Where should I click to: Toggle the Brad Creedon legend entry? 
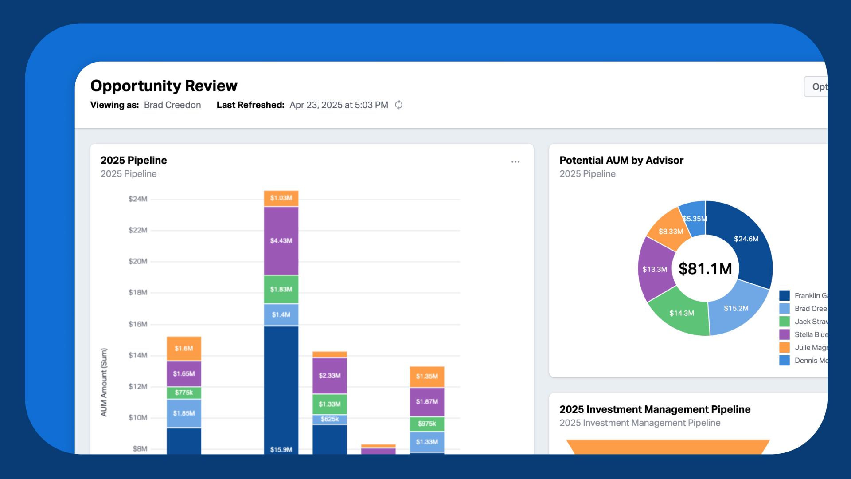809,309
